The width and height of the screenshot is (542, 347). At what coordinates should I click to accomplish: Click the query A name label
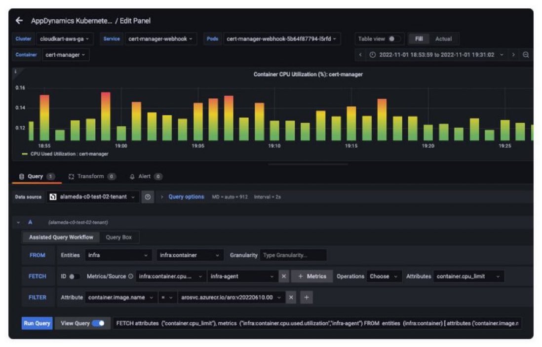click(31, 222)
